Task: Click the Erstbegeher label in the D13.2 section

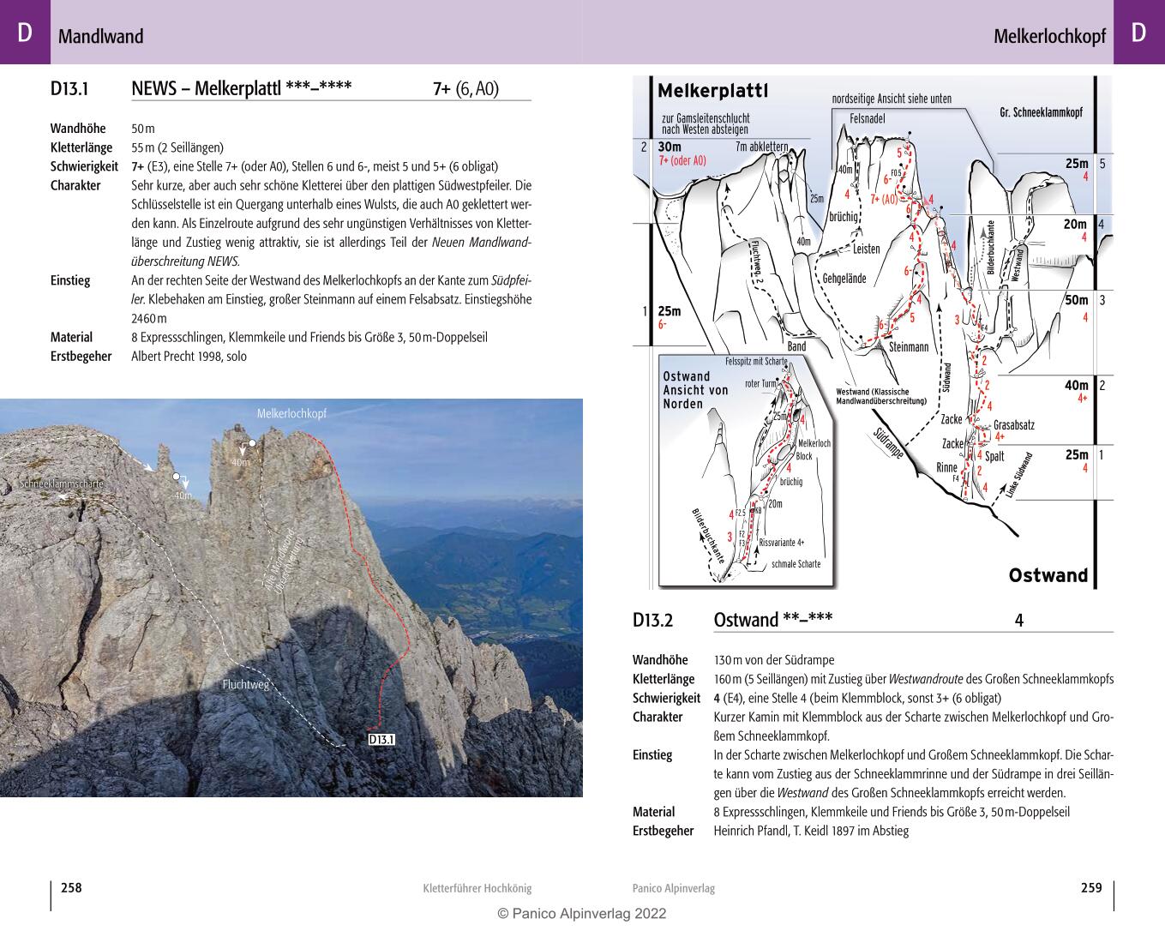Action: 664,831
